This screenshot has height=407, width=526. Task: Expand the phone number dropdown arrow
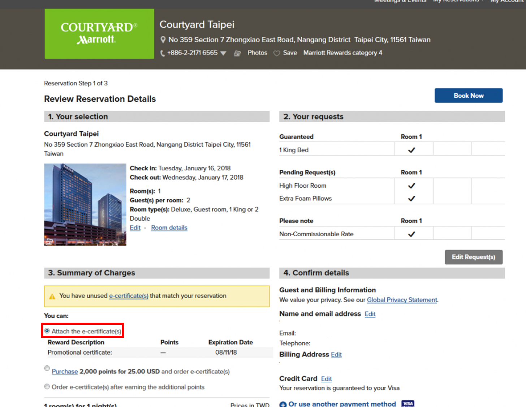coord(223,53)
